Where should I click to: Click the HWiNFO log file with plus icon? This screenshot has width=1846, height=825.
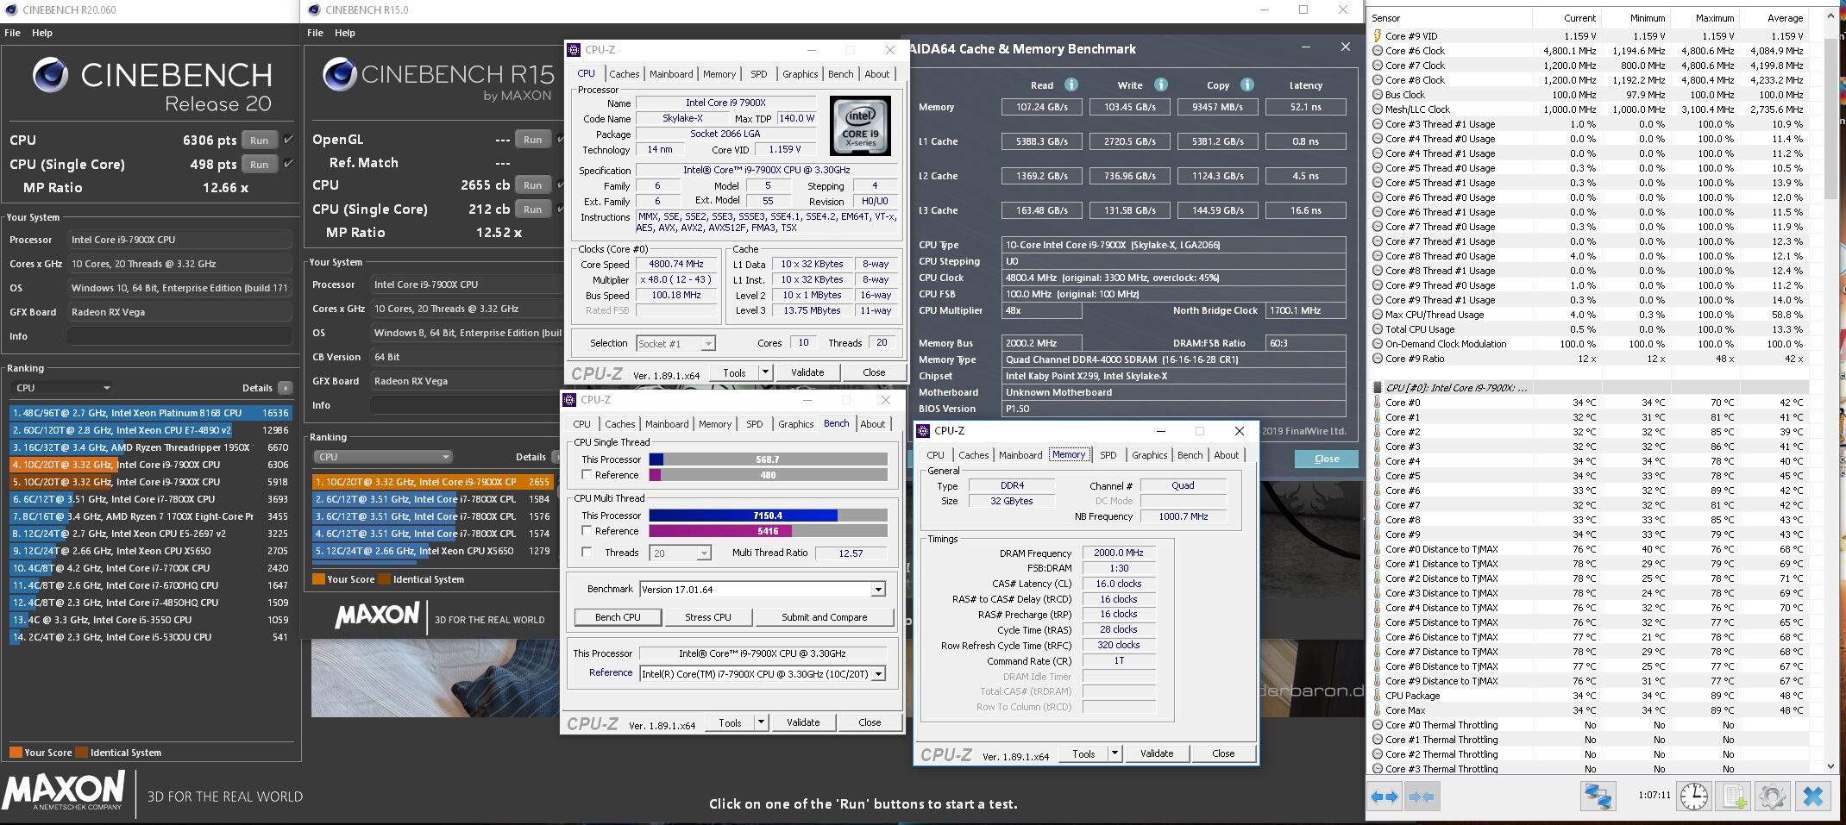[1734, 797]
